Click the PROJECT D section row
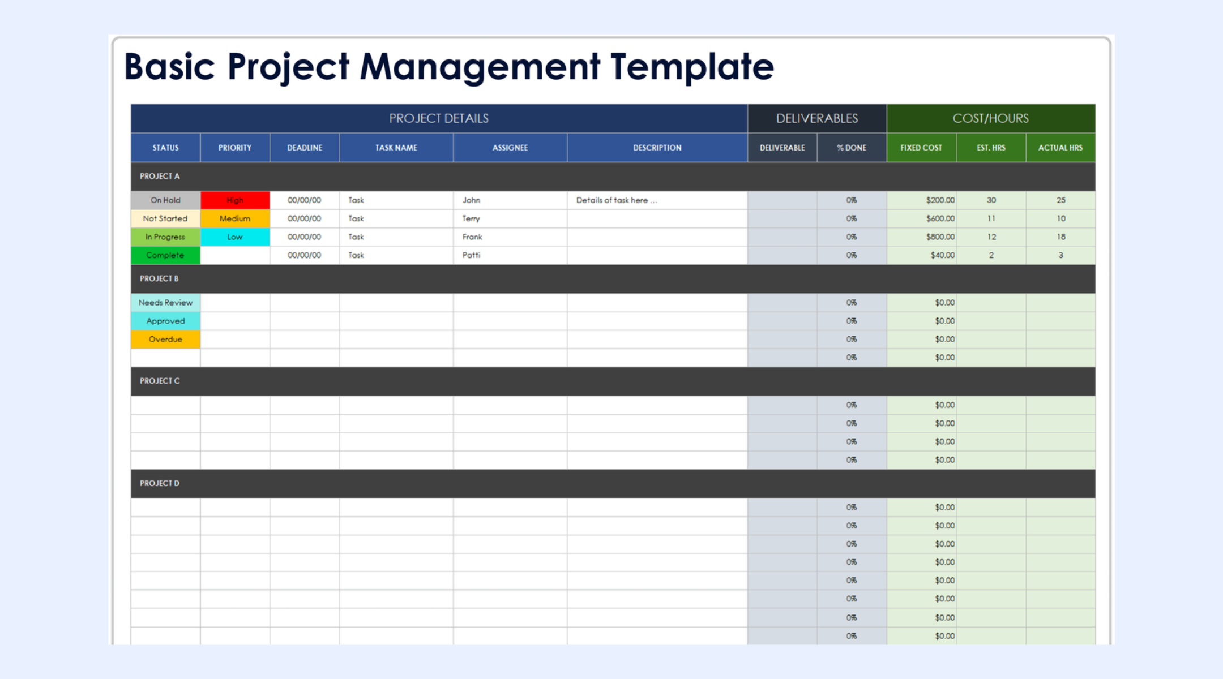Viewport: 1223px width, 679px height. 613,483
